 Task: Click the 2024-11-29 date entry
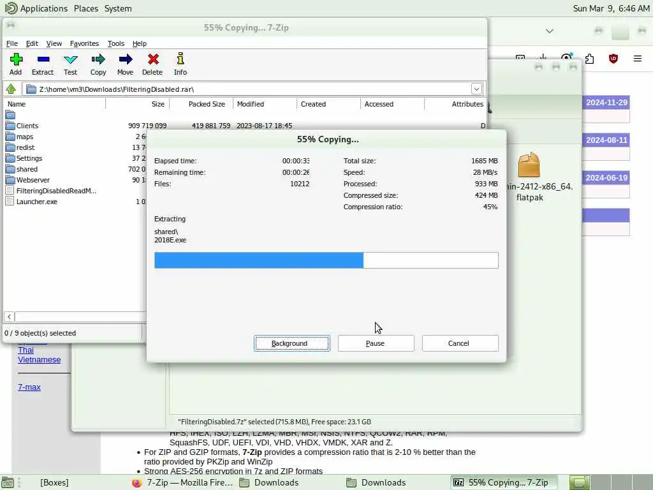pos(606,103)
